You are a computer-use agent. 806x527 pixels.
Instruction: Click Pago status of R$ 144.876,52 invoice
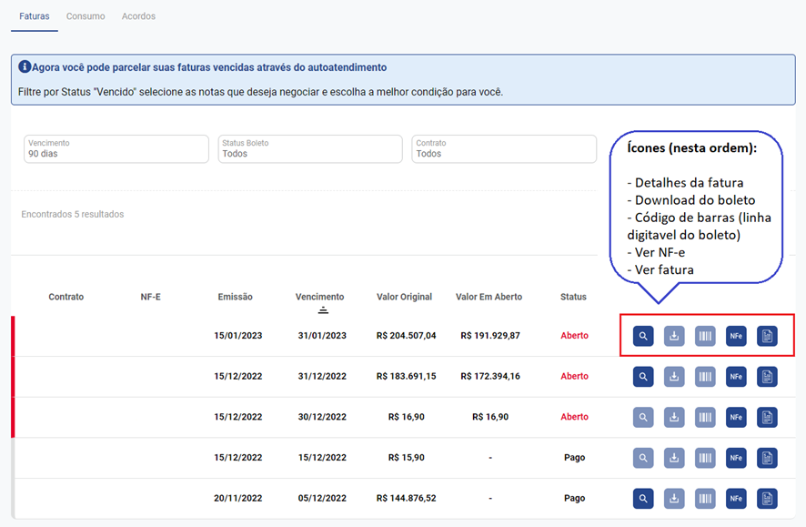tap(574, 498)
